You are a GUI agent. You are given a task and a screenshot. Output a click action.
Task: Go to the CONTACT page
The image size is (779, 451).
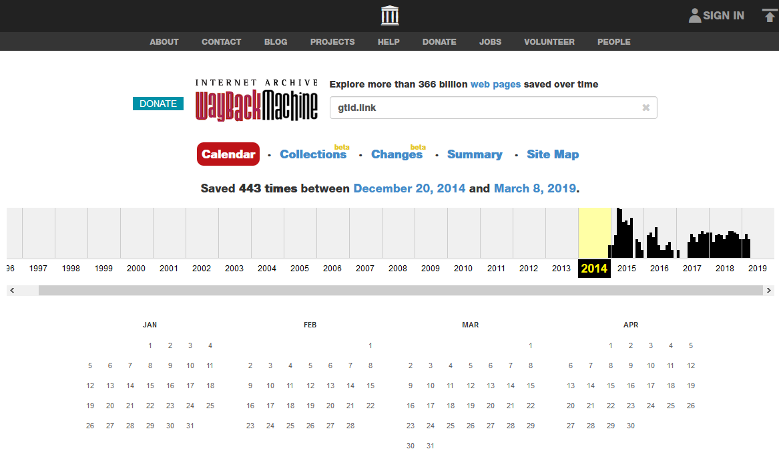[x=221, y=42]
